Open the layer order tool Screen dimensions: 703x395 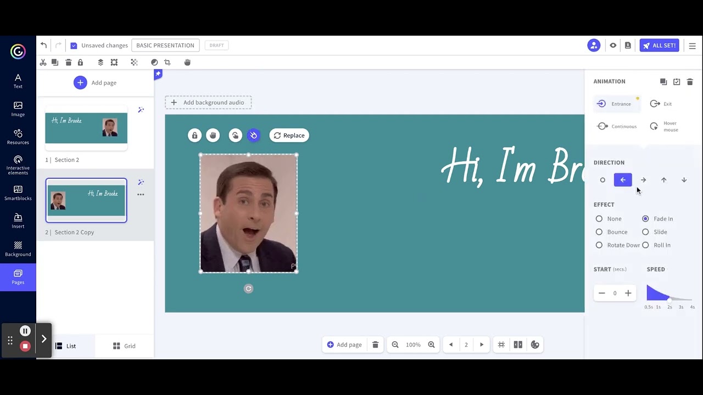tap(101, 63)
